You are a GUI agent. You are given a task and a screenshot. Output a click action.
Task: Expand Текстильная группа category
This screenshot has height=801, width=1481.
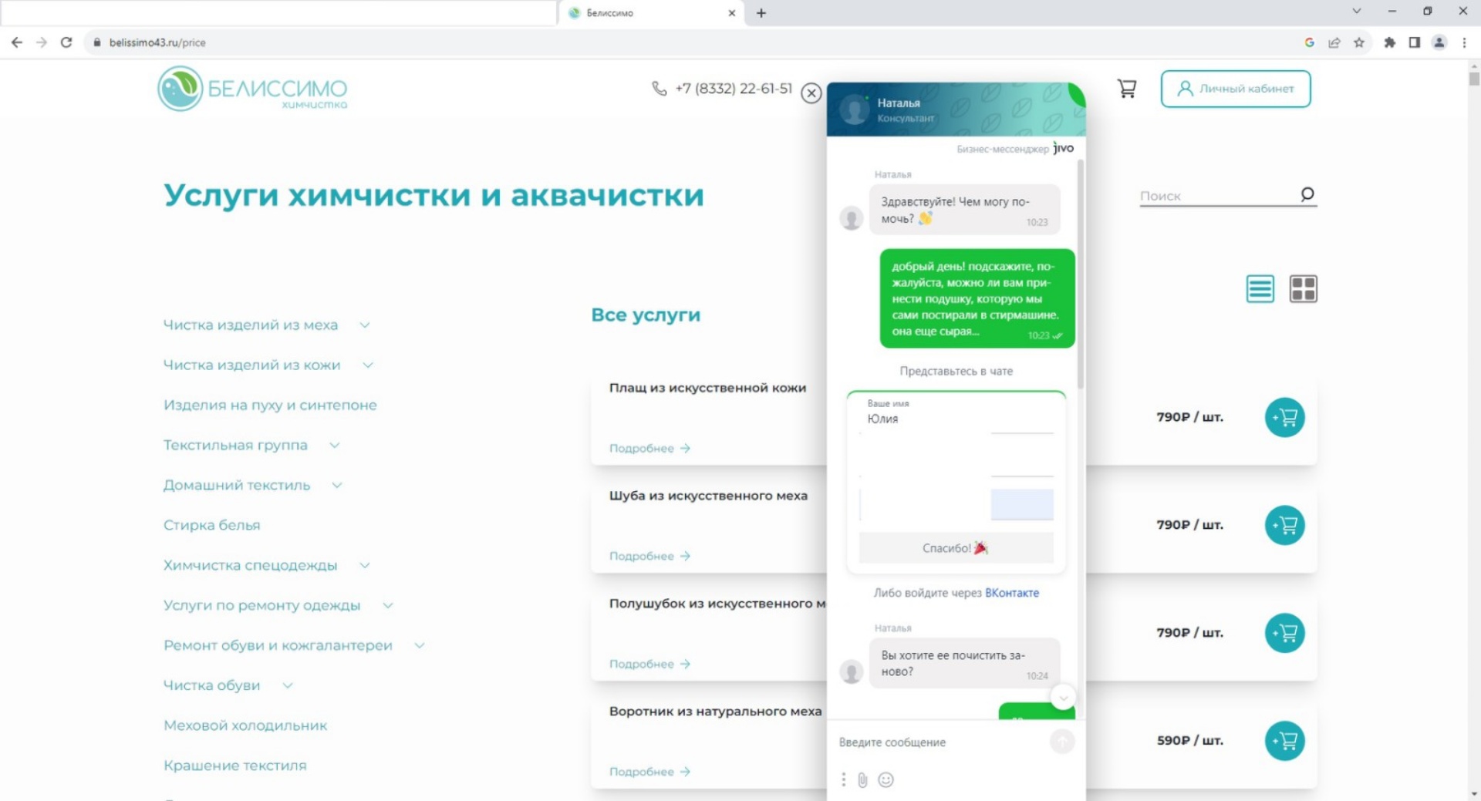335,446
